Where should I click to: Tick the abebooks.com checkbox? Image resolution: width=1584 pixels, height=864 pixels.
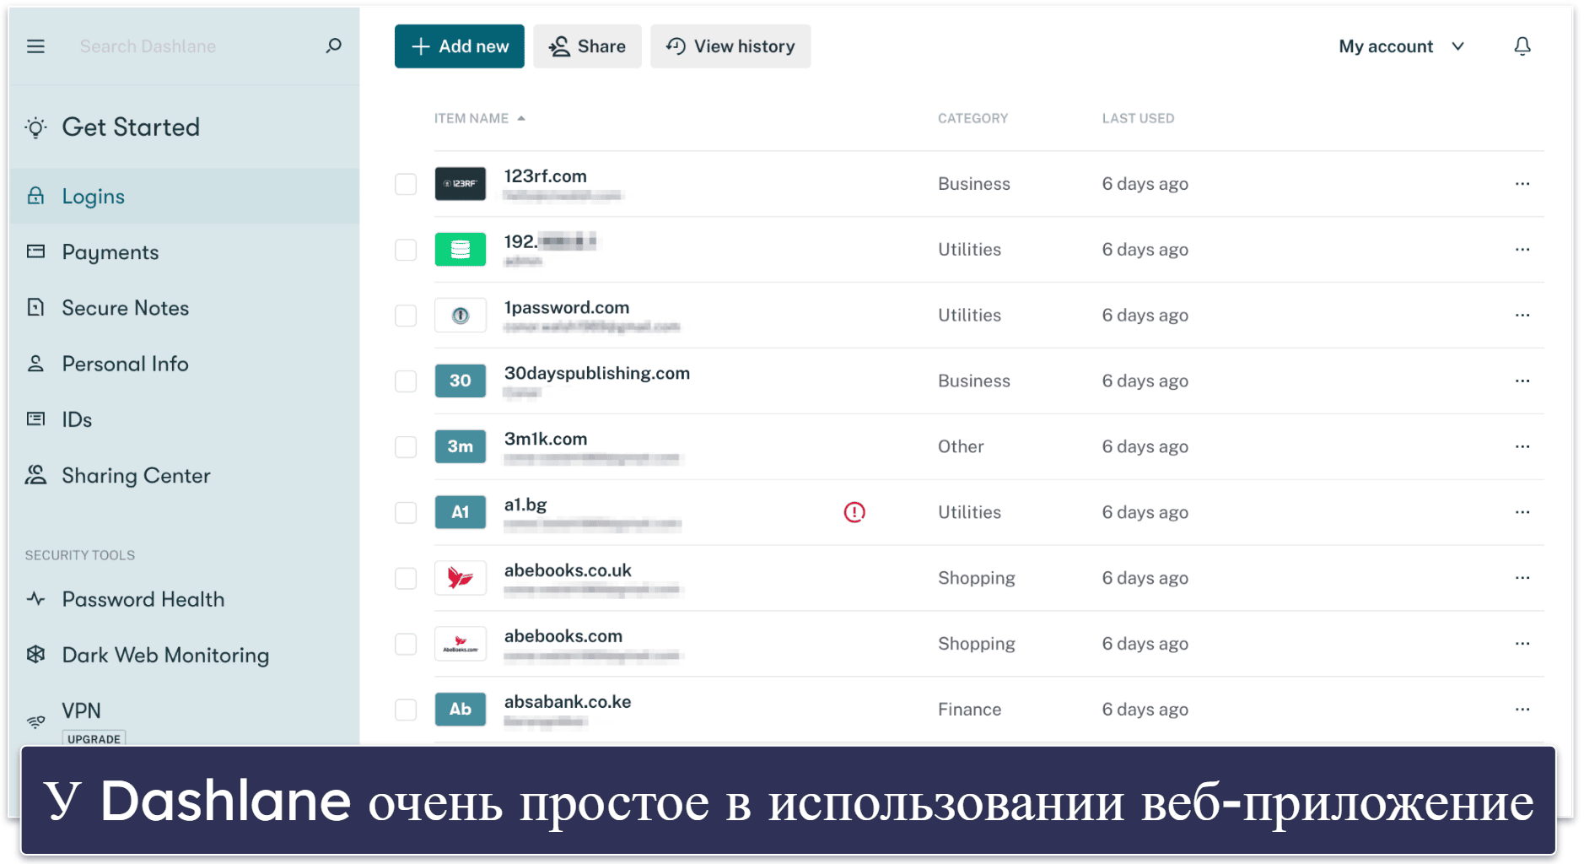pyautogui.click(x=406, y=644)
